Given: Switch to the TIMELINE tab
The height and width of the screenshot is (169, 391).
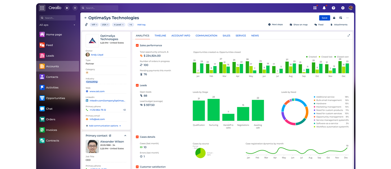Looking at the screenshot, I should click(x=161, y=36).
